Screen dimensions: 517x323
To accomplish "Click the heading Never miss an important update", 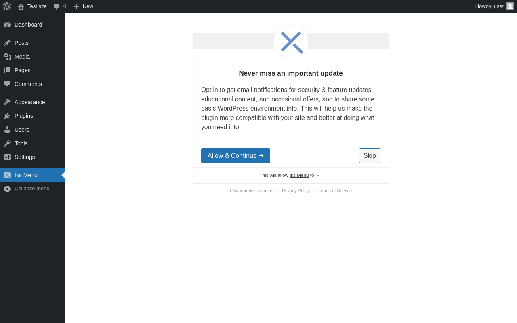I will coord(291,73).
